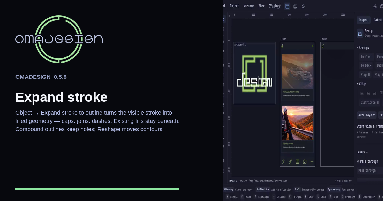Click the To front button
Image resolution: width=383 pixels, height=201 pixels.
point(366,57)
